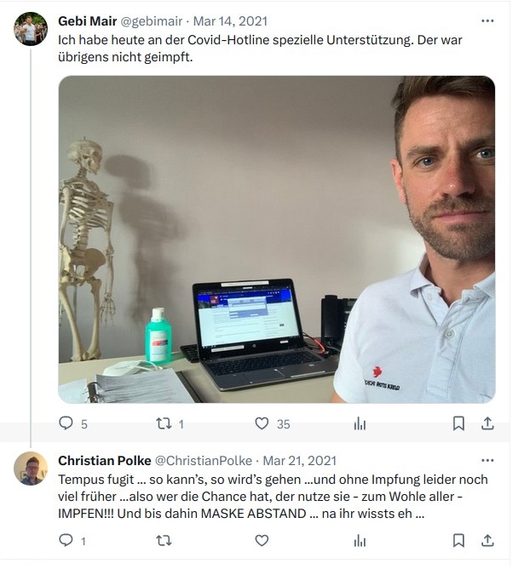Bookmark Christian Polke's reply

[458, 541]
